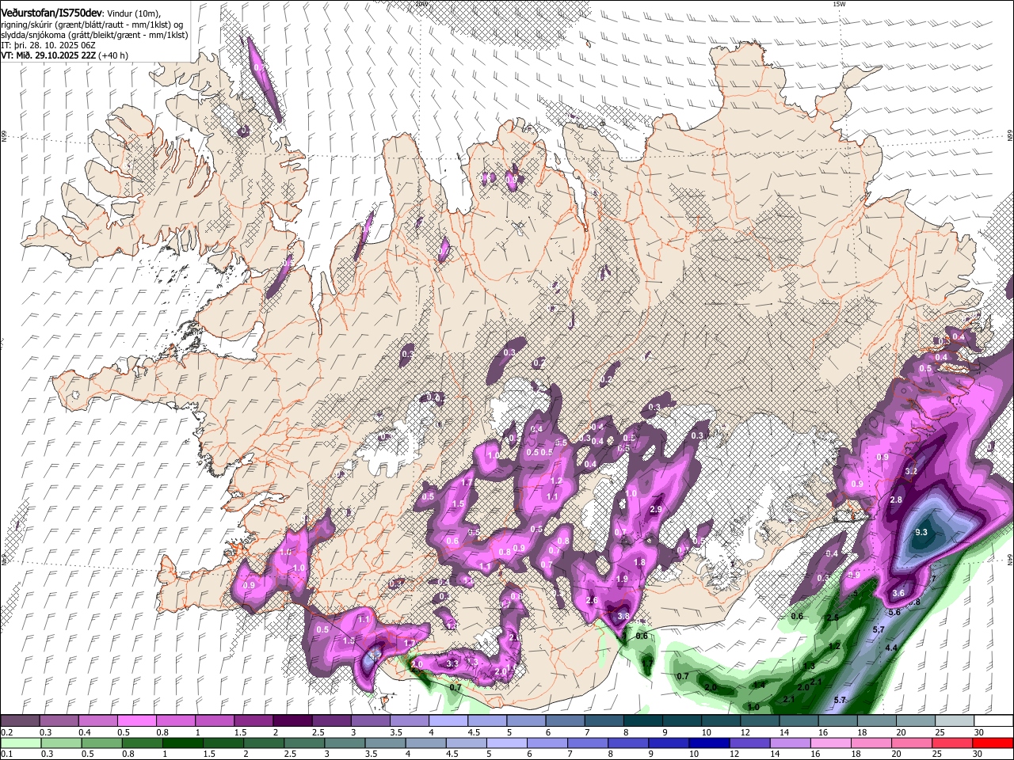Select the rain legend swatch between 1 and 1.5
Screen dimensions: 1014x760
point(181,743)
